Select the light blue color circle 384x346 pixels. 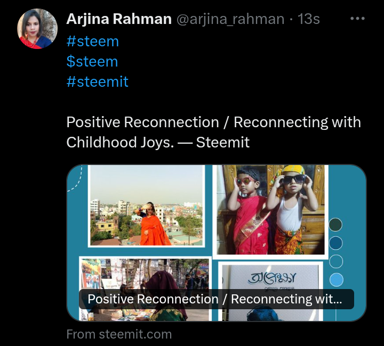click(x=336, y=279)
